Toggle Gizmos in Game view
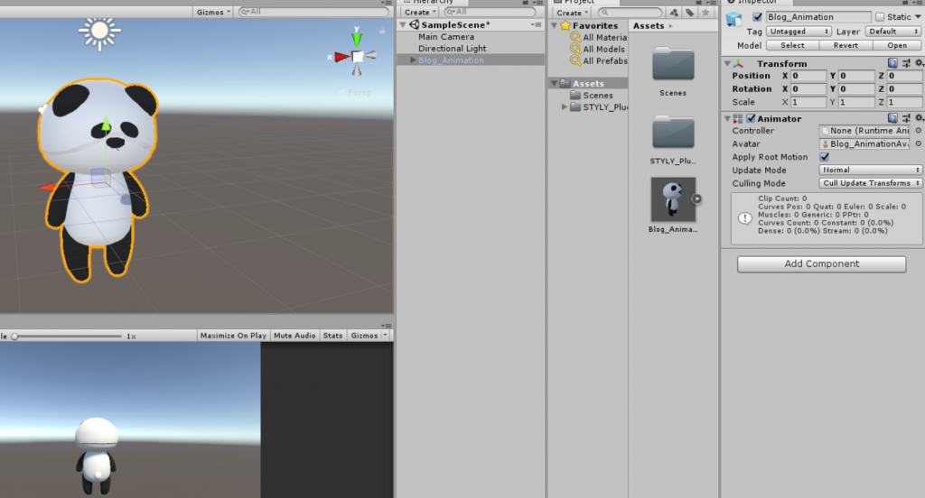The image size is (925, 498). (x=364, y=336)
